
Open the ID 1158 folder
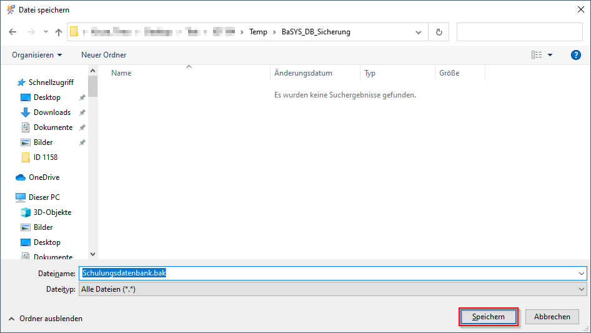[45, 157]
